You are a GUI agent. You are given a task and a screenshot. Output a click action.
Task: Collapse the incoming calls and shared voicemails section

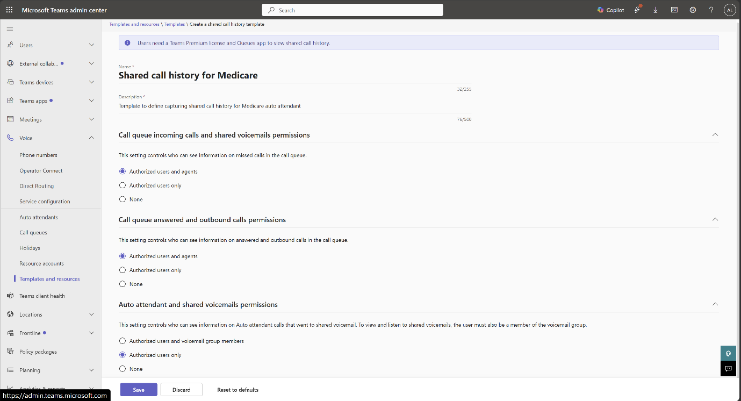715,134
